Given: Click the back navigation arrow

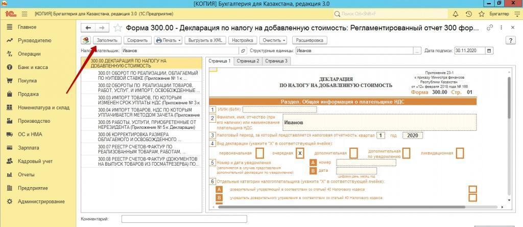Looking at the screenshot, I should tap(88, 28).
